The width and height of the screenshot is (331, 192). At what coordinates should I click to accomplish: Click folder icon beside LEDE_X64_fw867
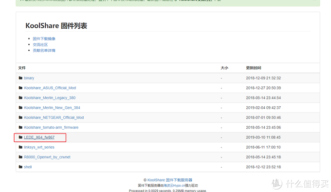20,137
